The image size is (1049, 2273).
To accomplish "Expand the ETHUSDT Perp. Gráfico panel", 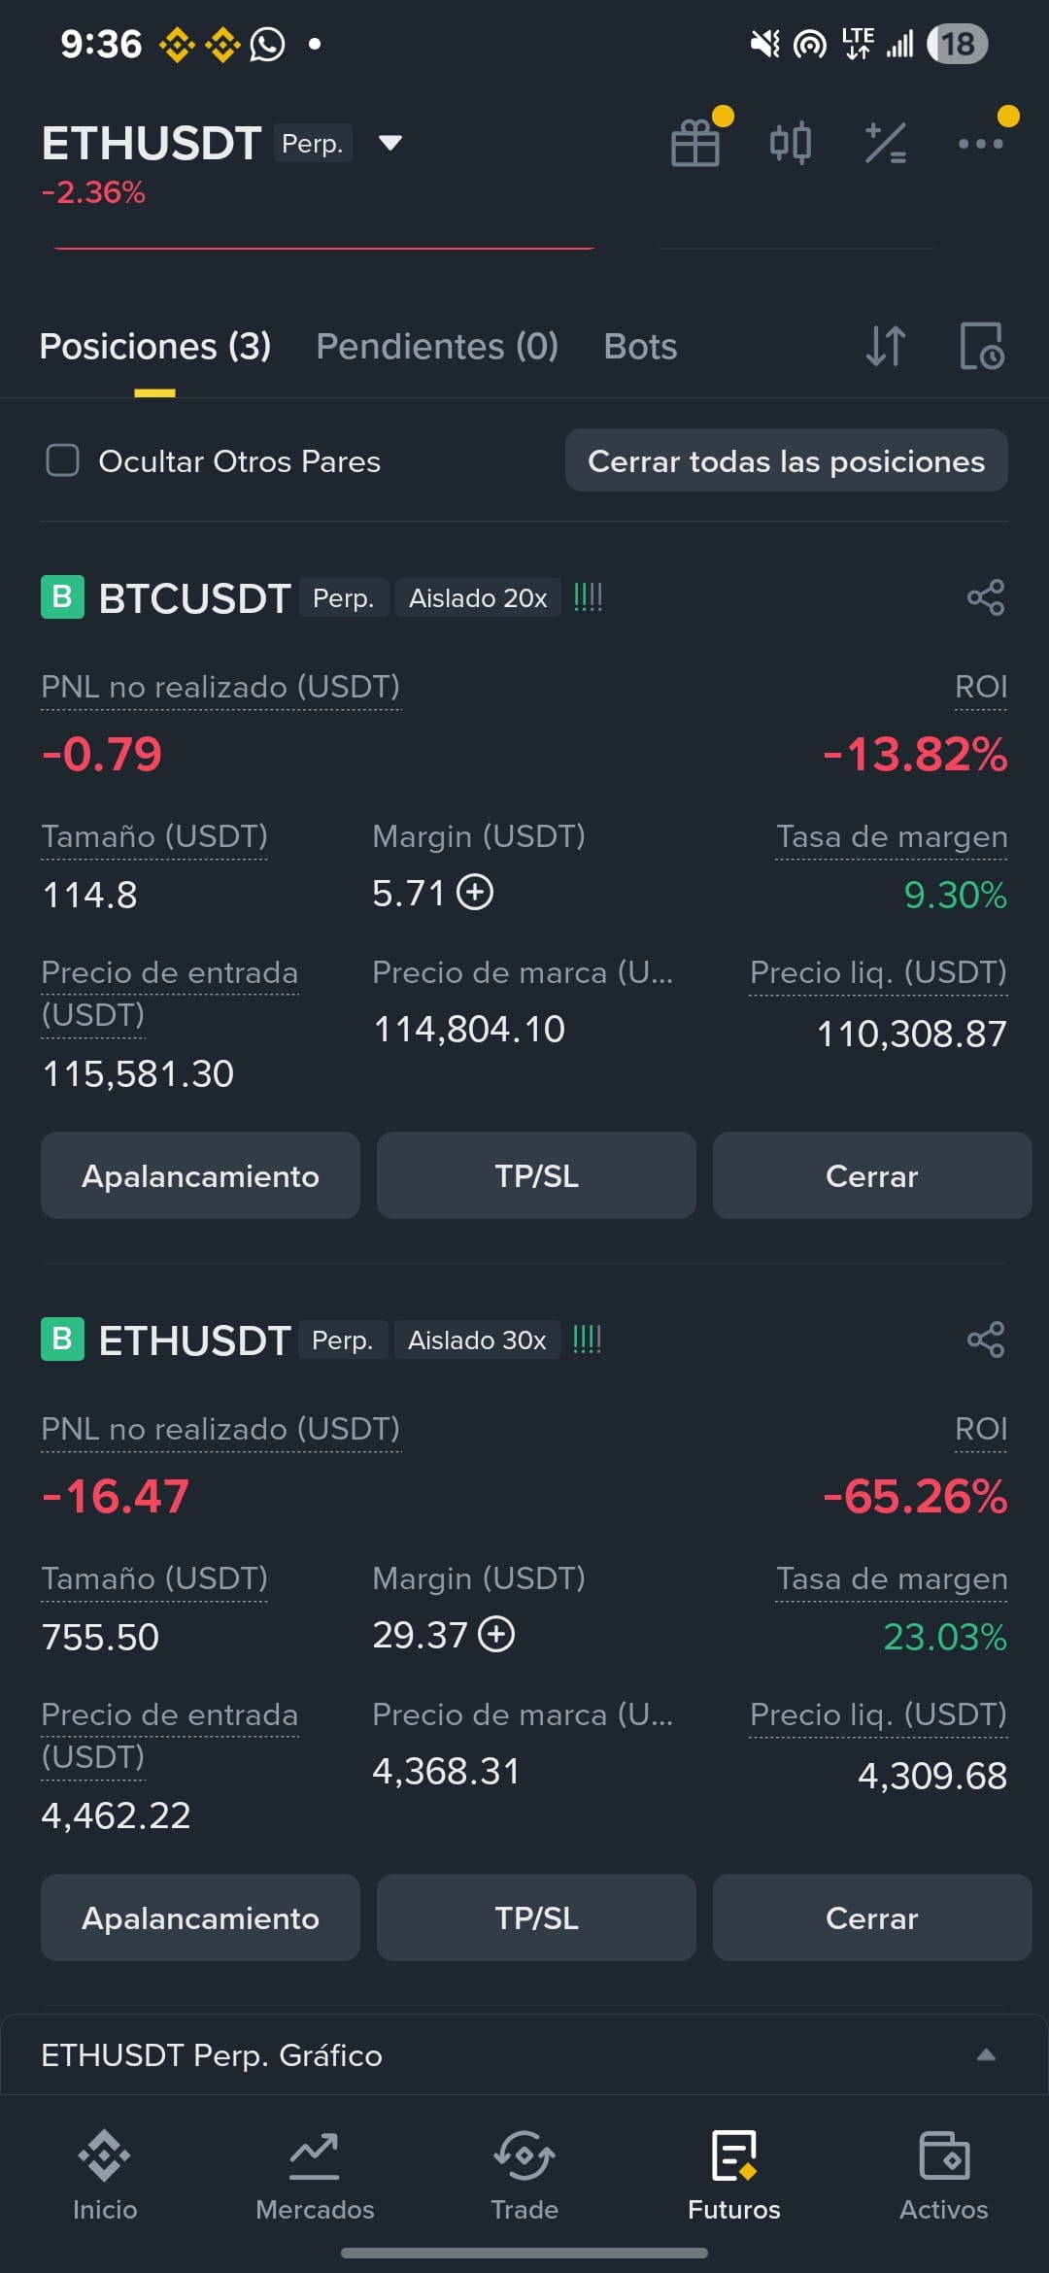I will click(x=524, y=2054).
